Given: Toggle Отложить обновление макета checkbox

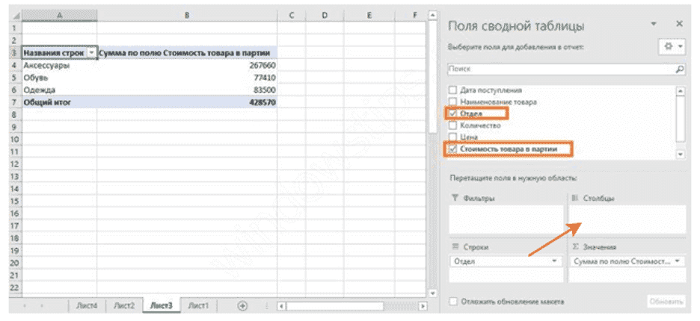Looking at the screenshot, I should [452, 302].
